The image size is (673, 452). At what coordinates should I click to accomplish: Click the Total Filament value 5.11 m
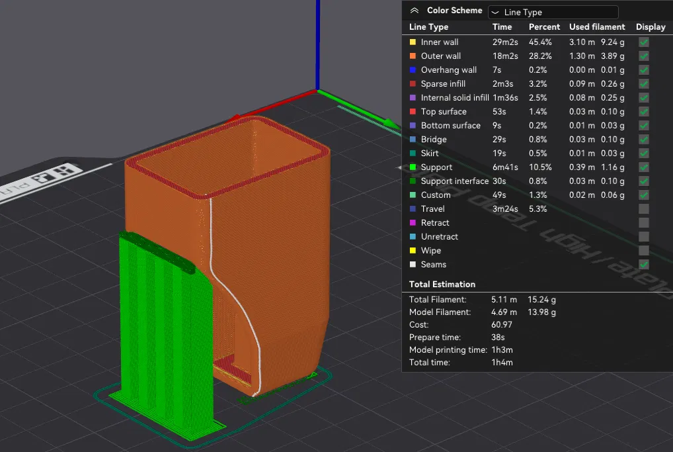coord(504,300)
